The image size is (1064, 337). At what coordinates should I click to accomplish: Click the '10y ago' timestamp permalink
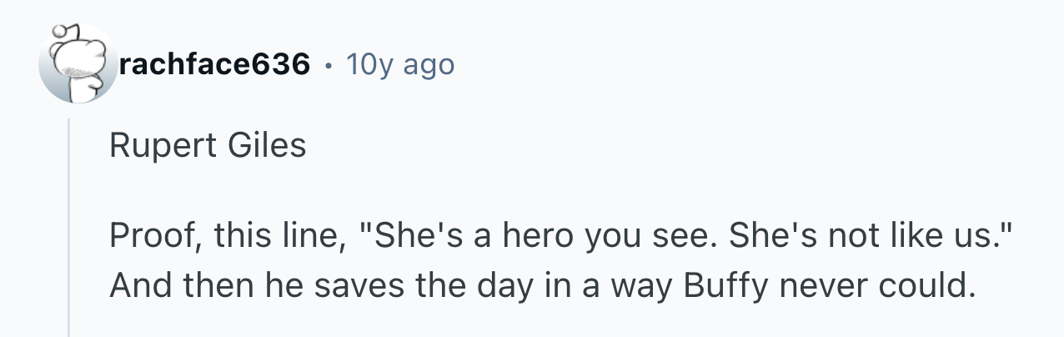coord(399,64)
